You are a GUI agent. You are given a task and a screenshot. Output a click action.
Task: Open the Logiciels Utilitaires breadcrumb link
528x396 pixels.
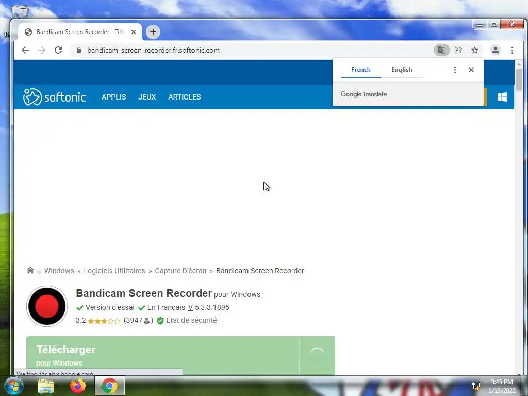tap(114, 271)
